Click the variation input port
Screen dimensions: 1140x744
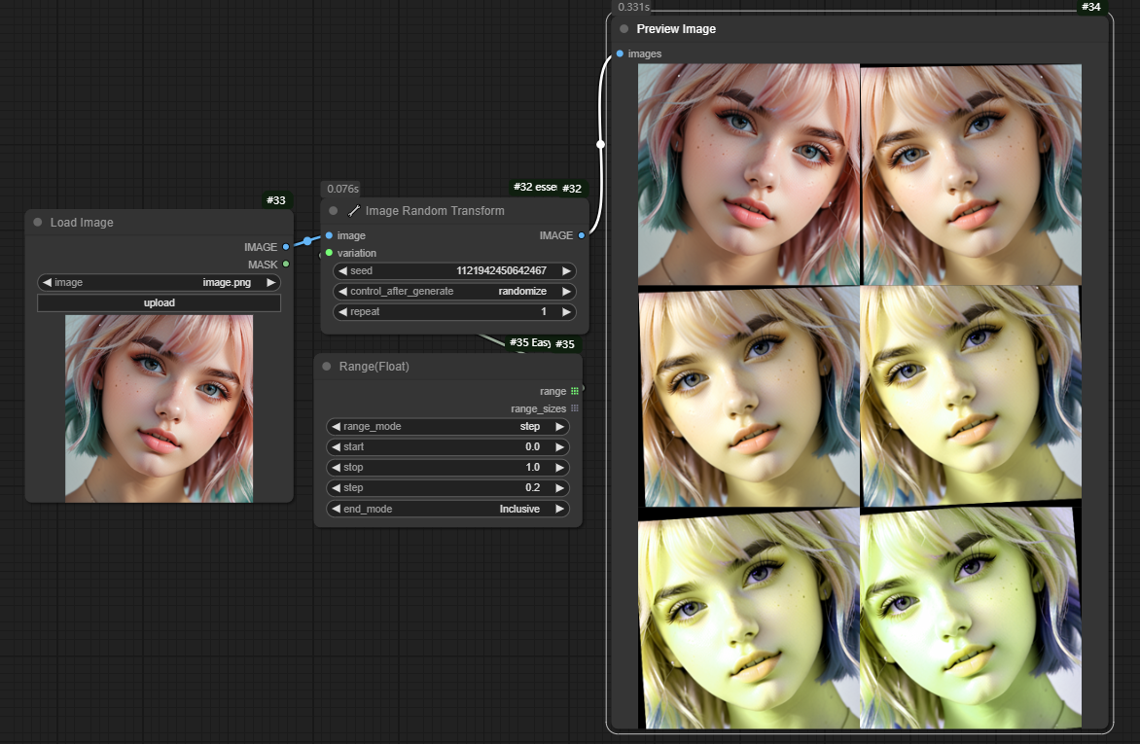click(x=329, y=253)
